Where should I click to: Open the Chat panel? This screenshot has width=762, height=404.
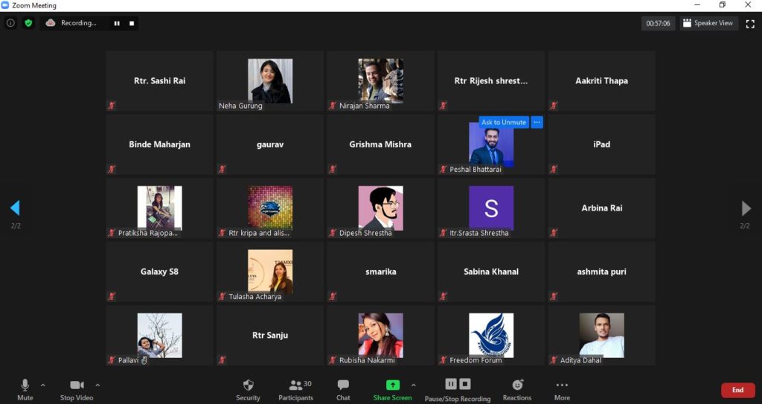tap(343, 385)
